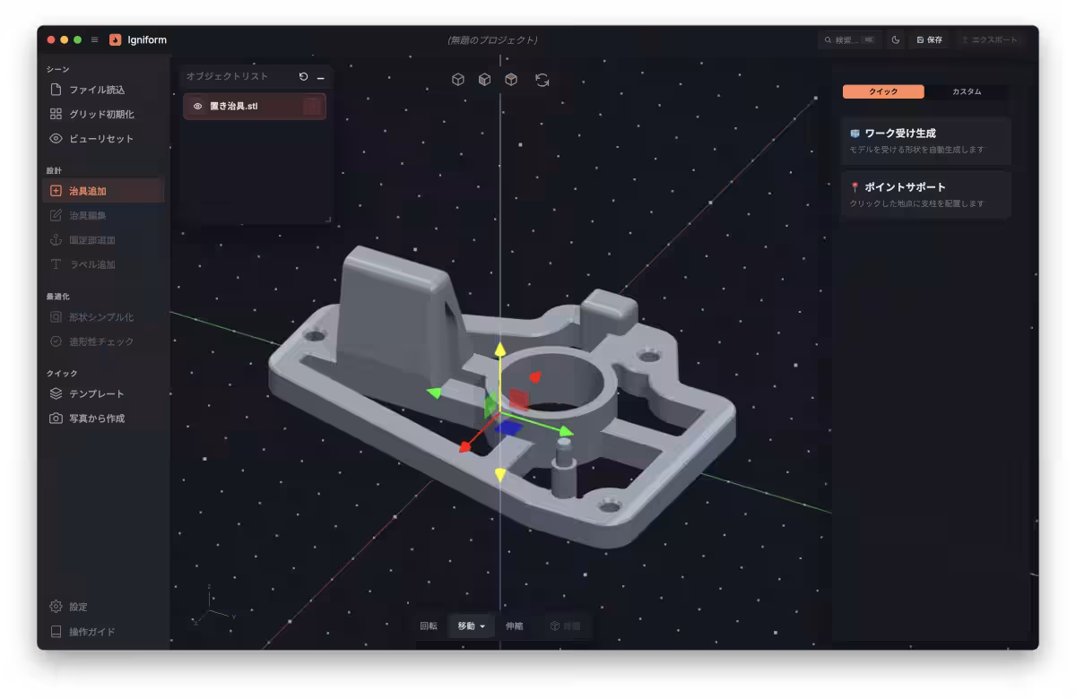Toggle visibility eye for 置き治具.stl
This screenshot has width=1076, height=699.
[x=198, y=106]
